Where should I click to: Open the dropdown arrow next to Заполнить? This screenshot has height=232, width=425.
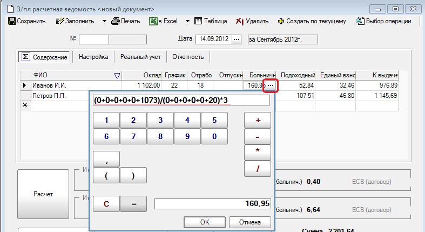coord(104,21)
